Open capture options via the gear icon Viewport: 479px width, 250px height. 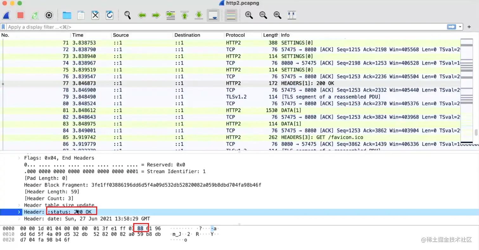point(48,15)
